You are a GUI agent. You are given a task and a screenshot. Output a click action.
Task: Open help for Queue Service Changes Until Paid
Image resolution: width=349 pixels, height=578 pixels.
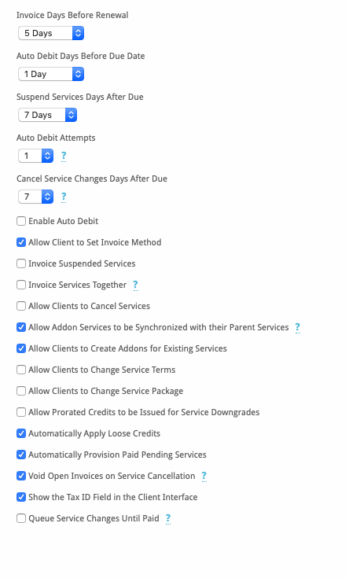[x=168, y=519]
